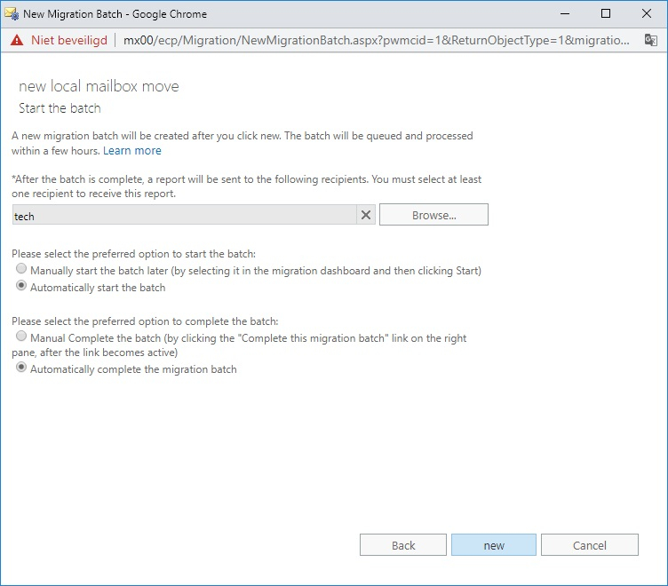The image size is (668, 586).
Task: Select 'Manual Complete the batch' radio button
Action: [21, 337]
